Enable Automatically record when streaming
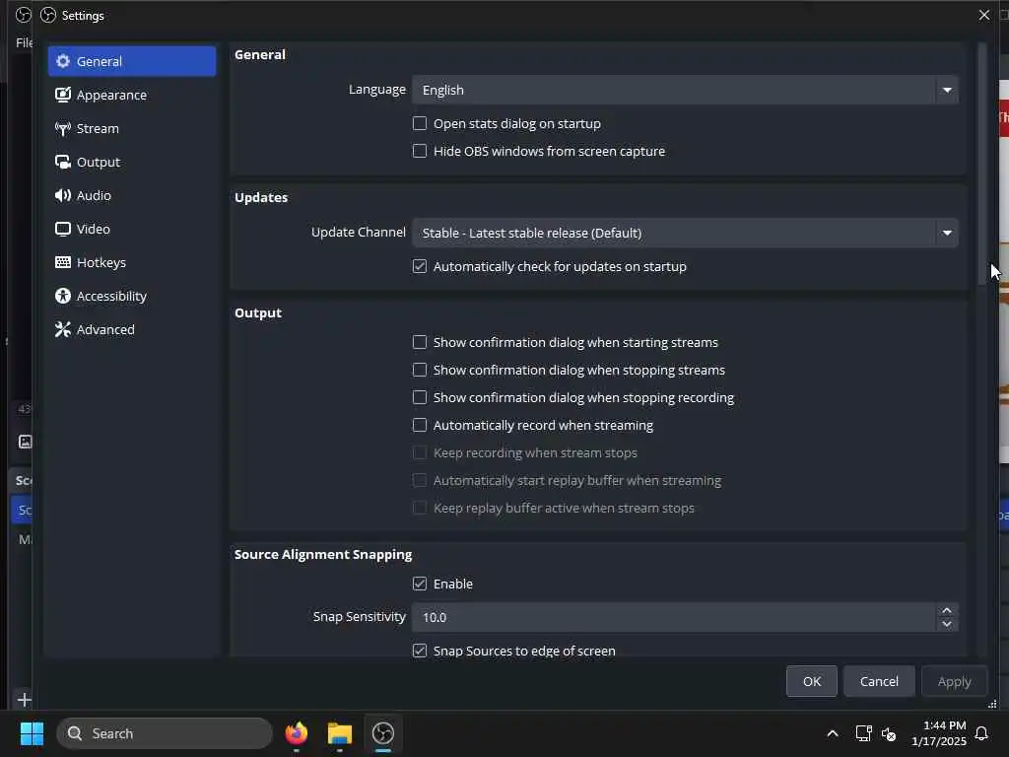The image size is (1009, 757). click(420, 426)
